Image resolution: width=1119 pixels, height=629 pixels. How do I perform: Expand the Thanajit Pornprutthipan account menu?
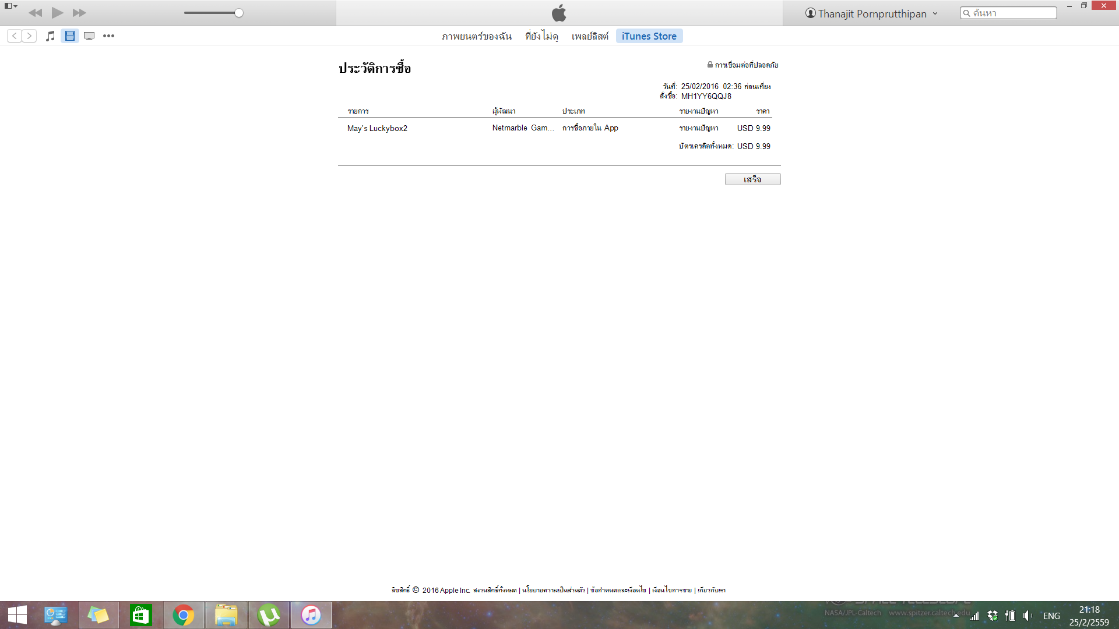pyautogui.click(x=871, y=13)
